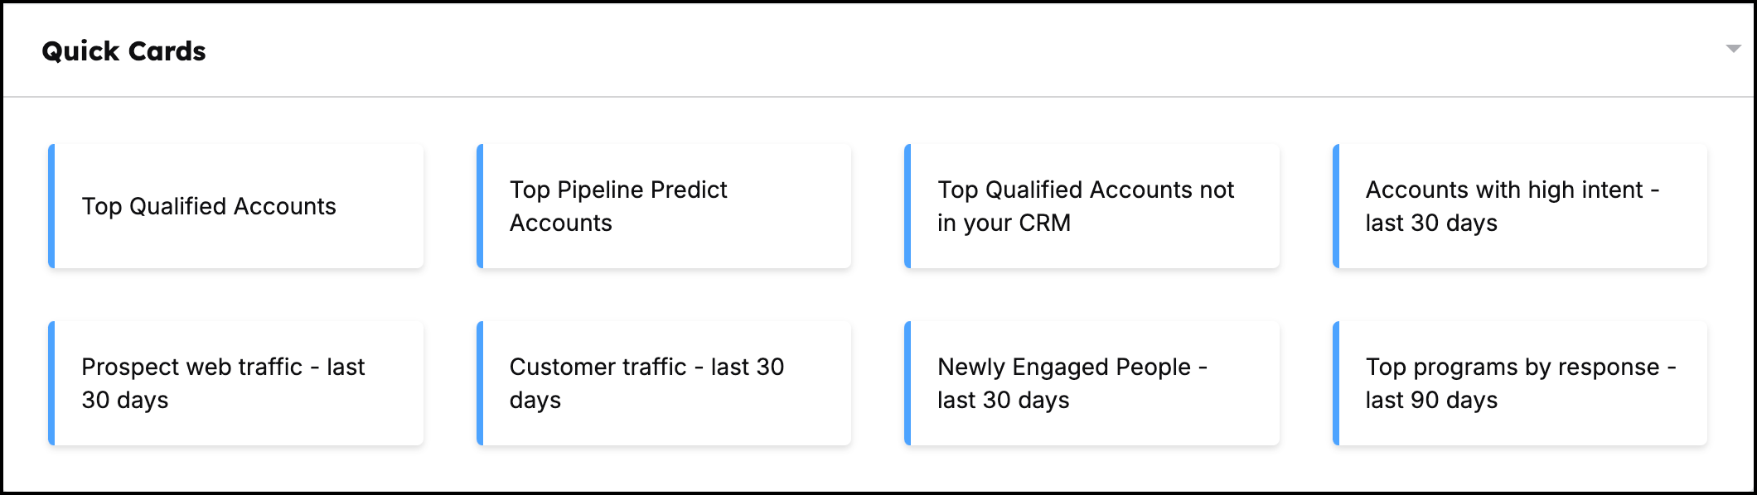Click blue edge of Top Pipeline Predict card
This screenshot has height=495, width=1757.
(480, 206)
